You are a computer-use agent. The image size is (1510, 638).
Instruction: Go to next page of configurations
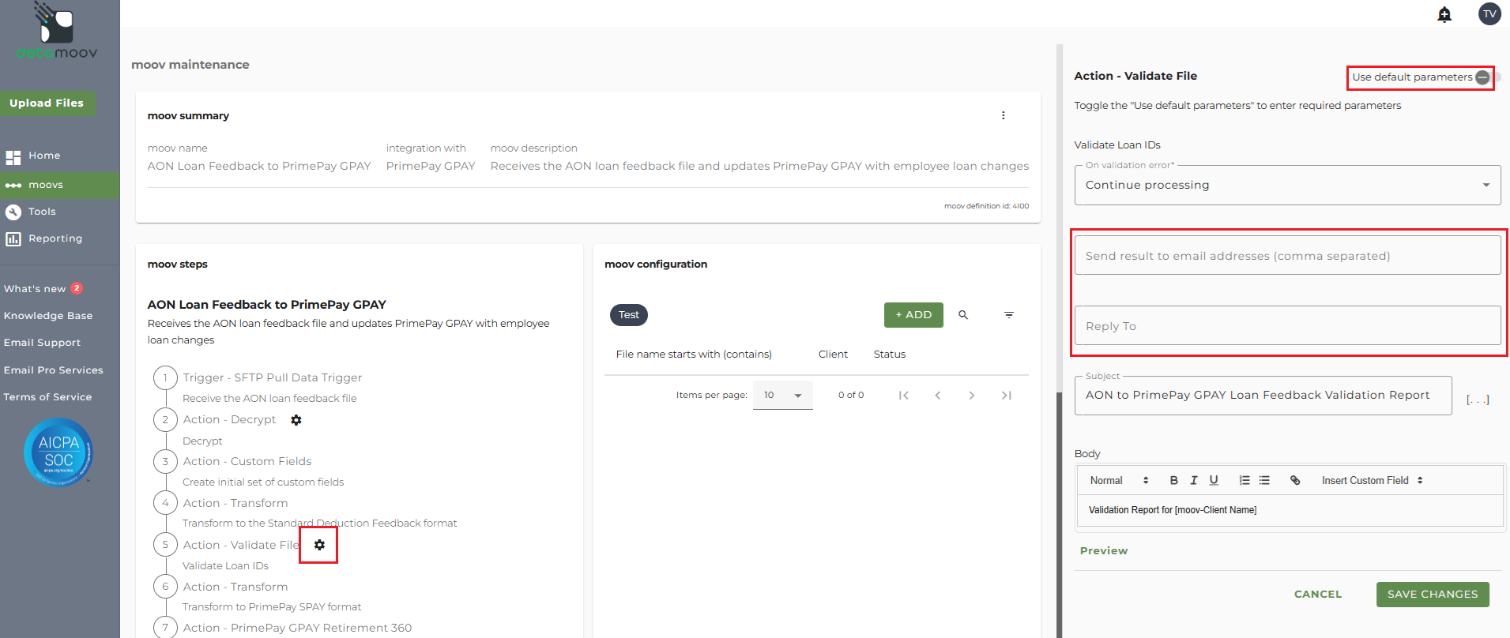click(x=972, y=396)
